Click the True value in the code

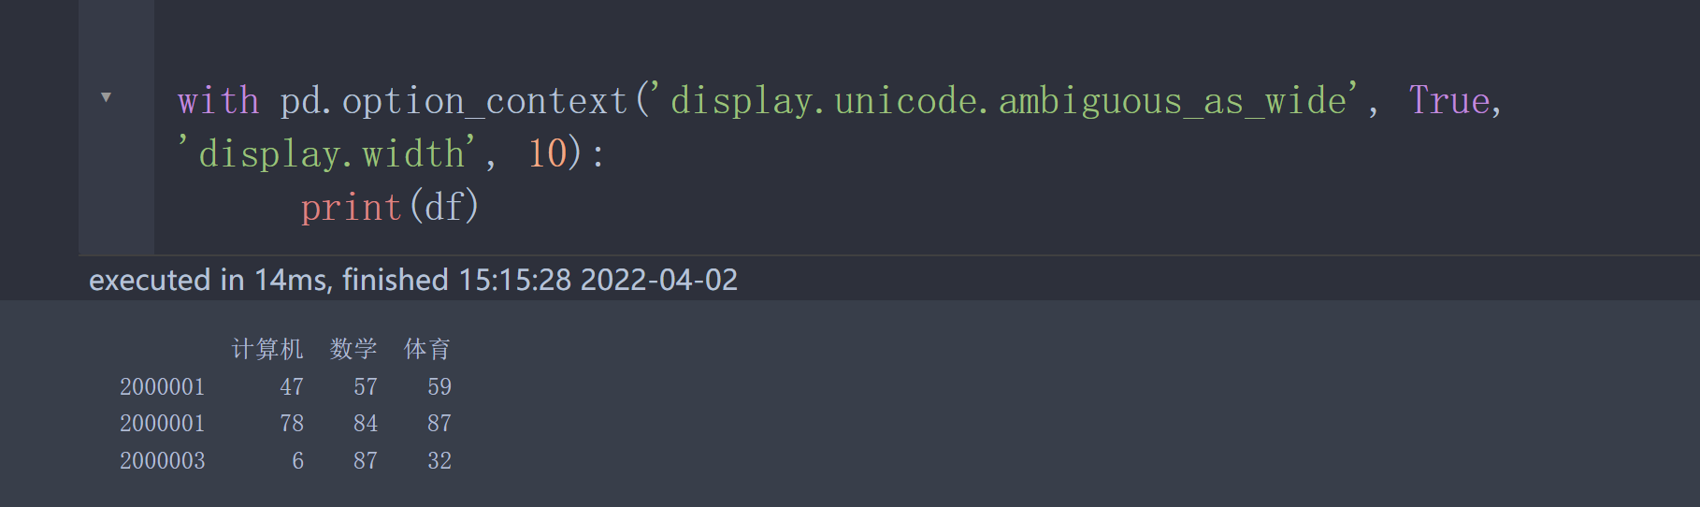point(1449,100)
